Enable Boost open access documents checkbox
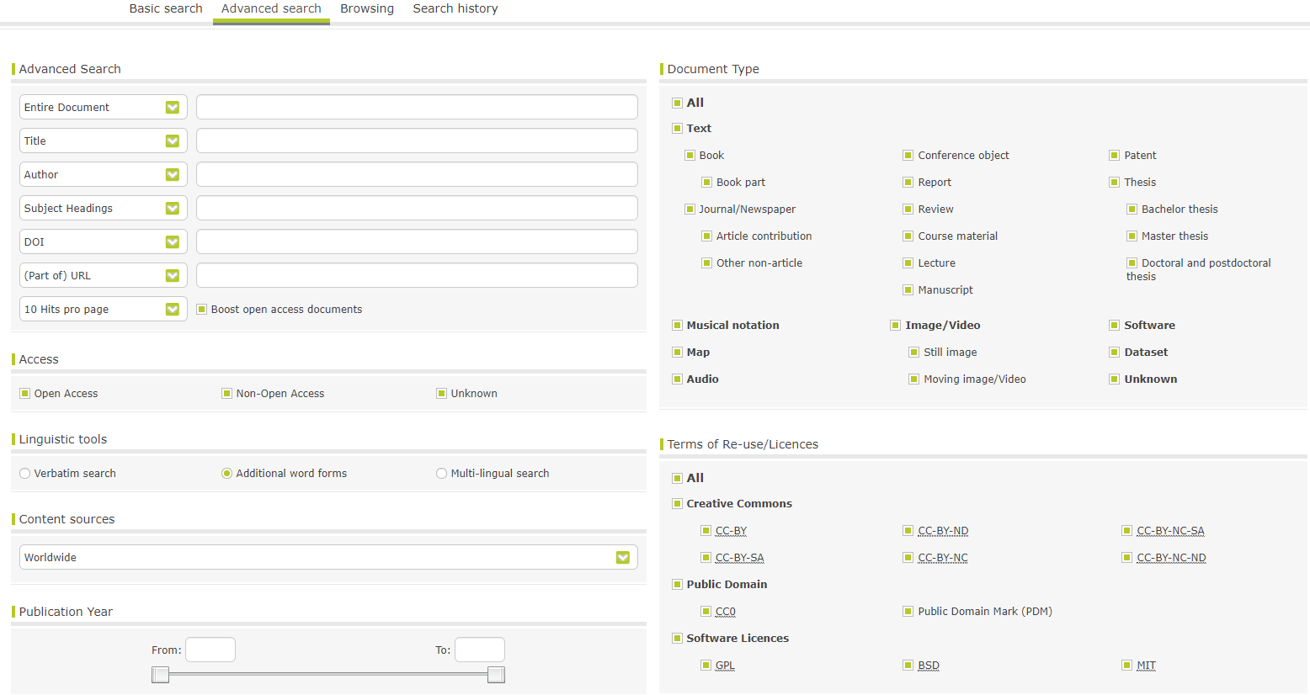 pos(202,310)
